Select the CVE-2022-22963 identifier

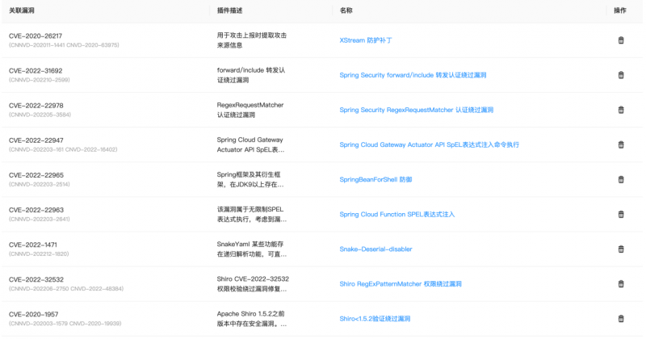36,210
